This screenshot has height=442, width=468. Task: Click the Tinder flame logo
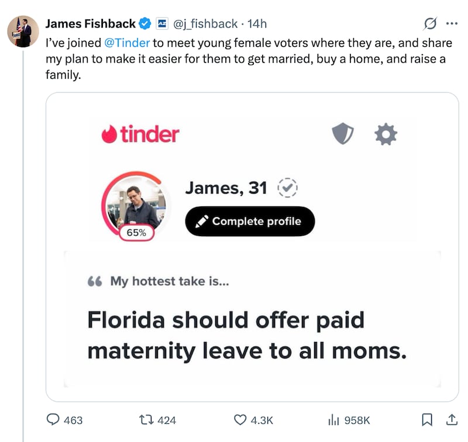click(109, 134)
